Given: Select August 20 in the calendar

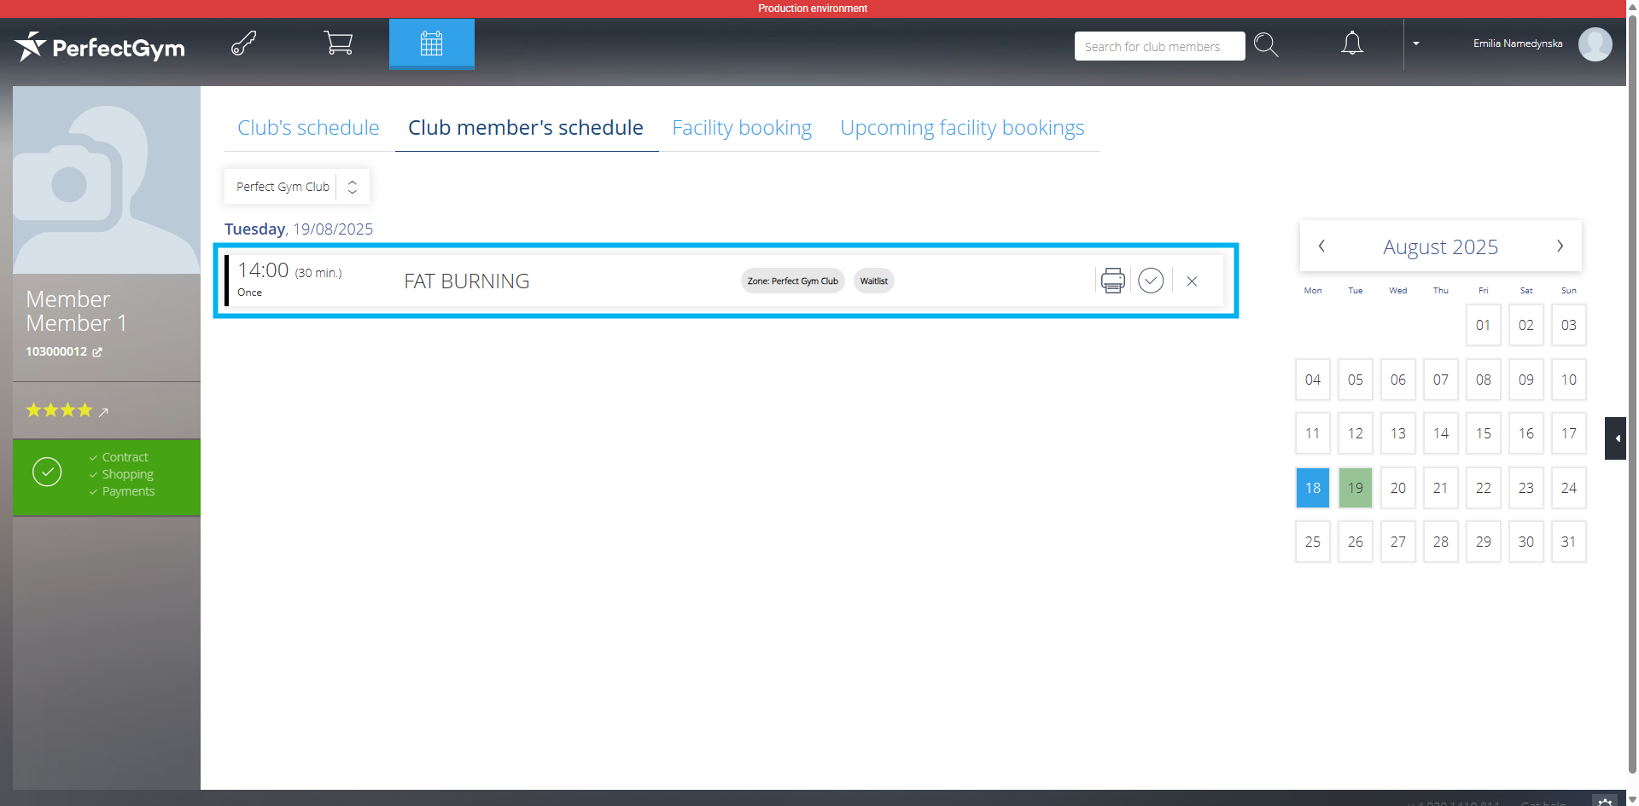Looking at the screenshot, I should pos(1397,488).
